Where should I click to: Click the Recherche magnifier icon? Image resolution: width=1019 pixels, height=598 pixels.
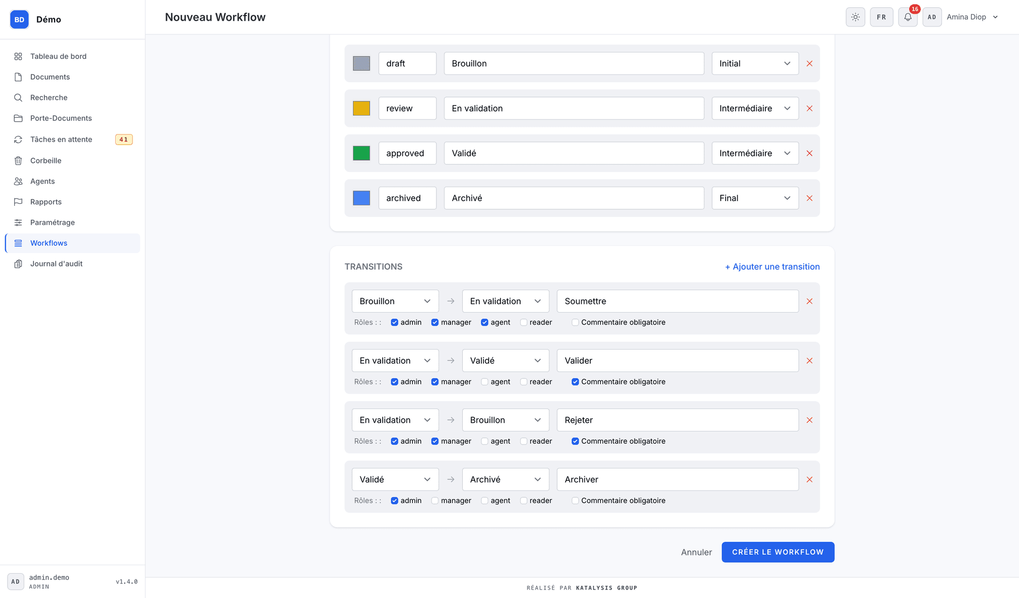point(18,98)
